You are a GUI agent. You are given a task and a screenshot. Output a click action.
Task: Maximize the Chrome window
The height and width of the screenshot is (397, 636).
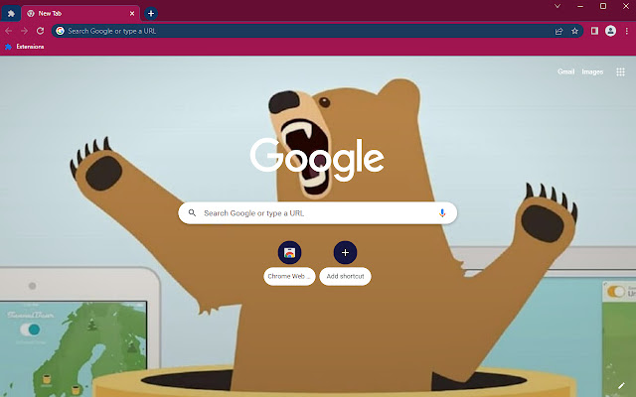[x=603, y=6]
